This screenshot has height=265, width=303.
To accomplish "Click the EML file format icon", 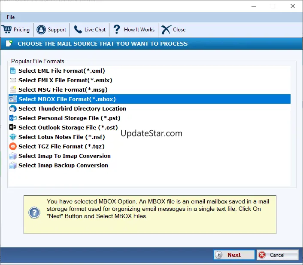I will [x=13, y=71].
